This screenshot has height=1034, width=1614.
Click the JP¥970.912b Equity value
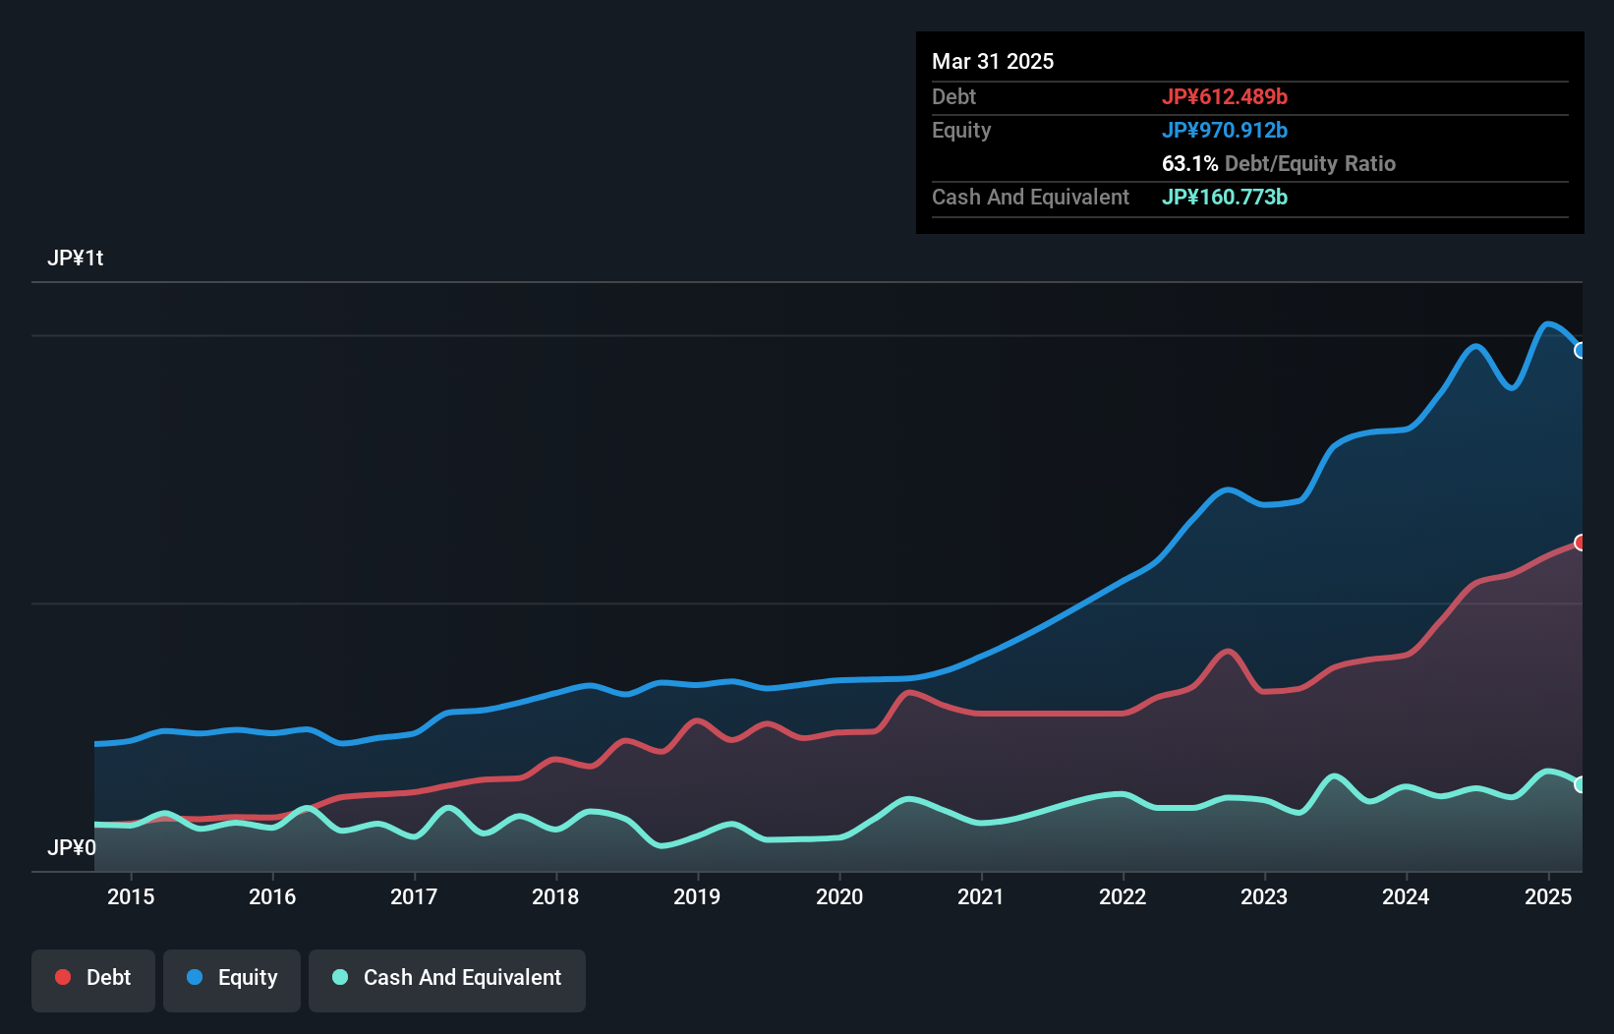pos(1226,130)
